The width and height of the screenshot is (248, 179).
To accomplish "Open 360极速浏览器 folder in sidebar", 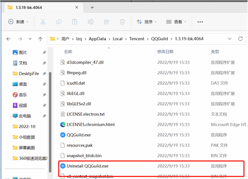I will pyautogui.click(x=29, y=158).
